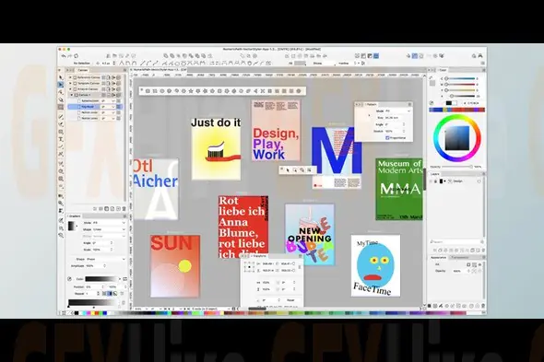Toggle the Artwork Canvas checkbox
The height and width of the screenshot is (362, 544).
tap(75, 89)
